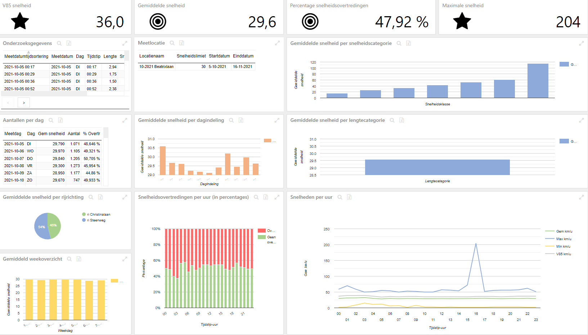The width and height of the screenshot is (588, 335).
Task: Expand the Meetlocatie panel to fullscreen
Action: point(277,43)
